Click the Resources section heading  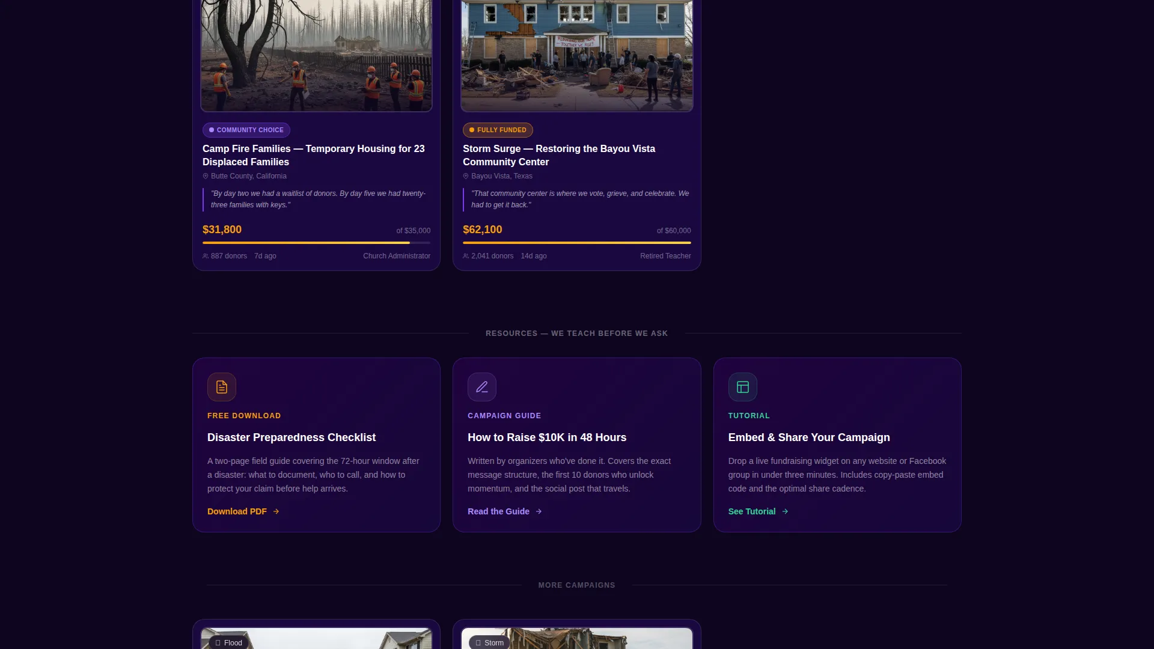click(x=577, y=334)
